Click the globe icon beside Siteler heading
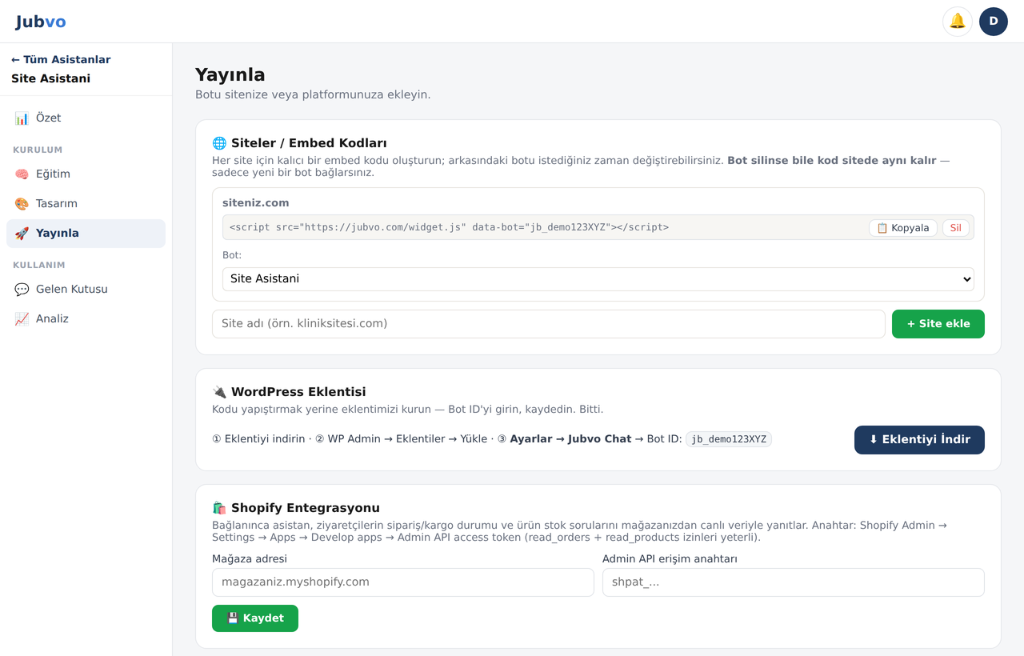Screen dimensions: 1024x656 coord(219,143)
